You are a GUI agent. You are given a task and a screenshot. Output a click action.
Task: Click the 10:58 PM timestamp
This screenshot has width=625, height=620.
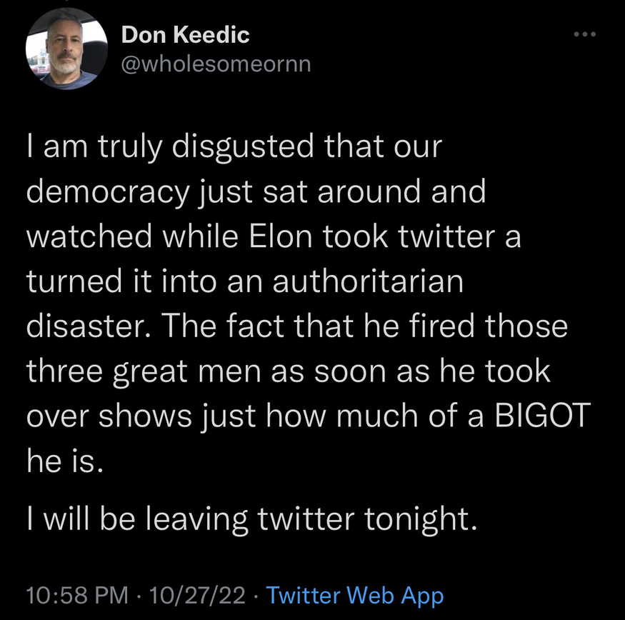pos(77,595)
